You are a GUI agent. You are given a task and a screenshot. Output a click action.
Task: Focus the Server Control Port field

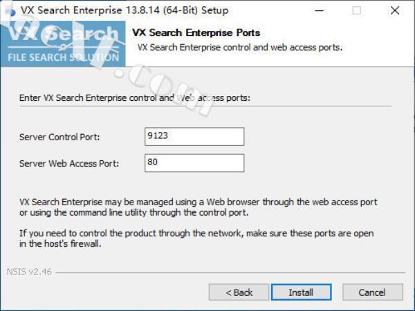(x=194, y=137)
